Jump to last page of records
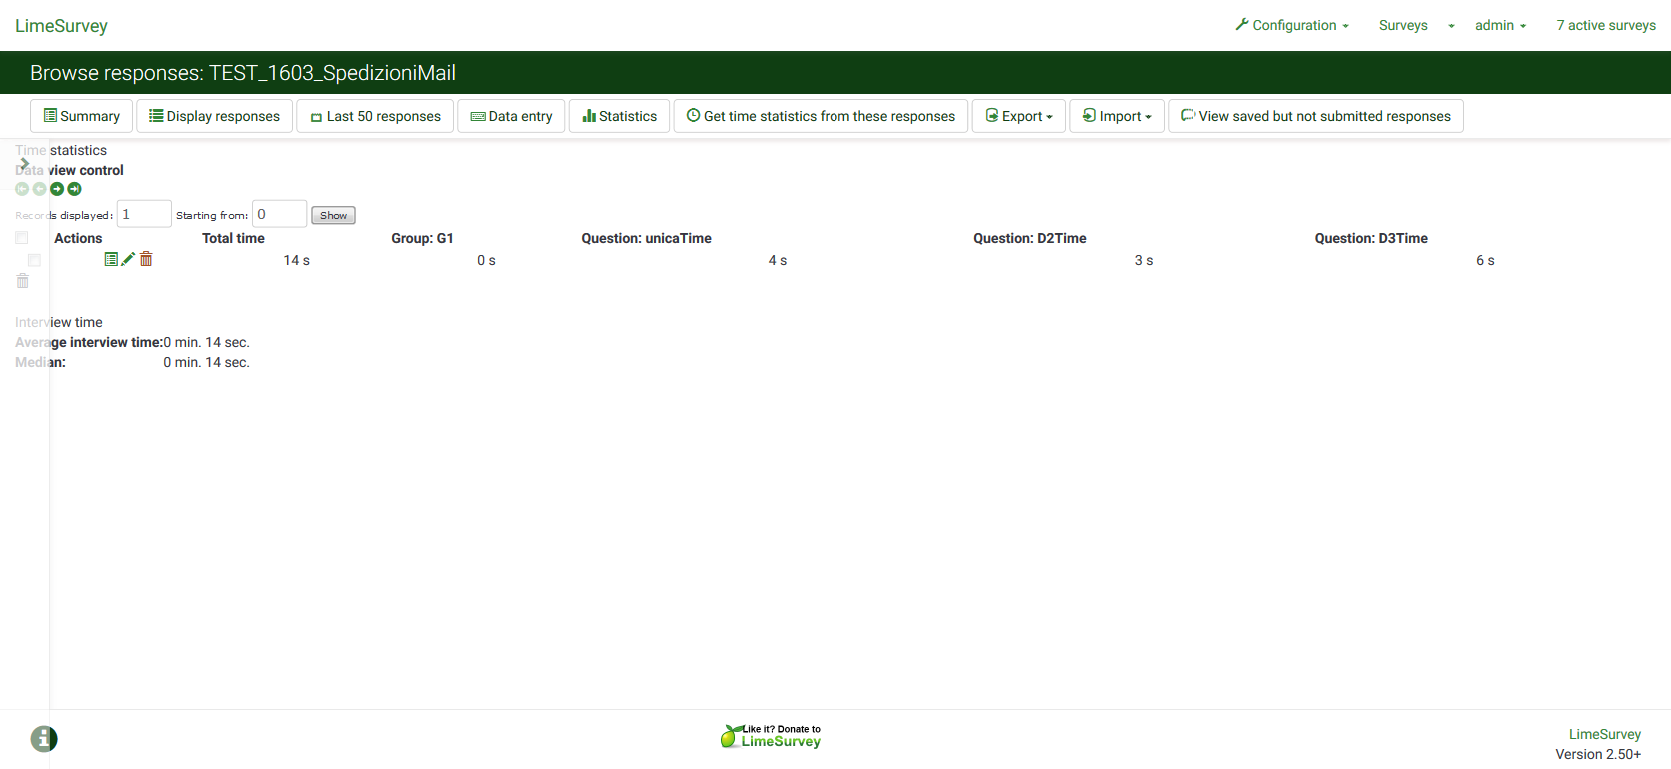The height and width of the screenshot is (769, 1671). pos(74,189)
